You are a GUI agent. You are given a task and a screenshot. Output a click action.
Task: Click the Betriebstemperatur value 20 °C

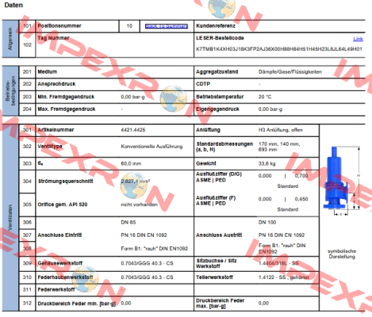point(265,97)
